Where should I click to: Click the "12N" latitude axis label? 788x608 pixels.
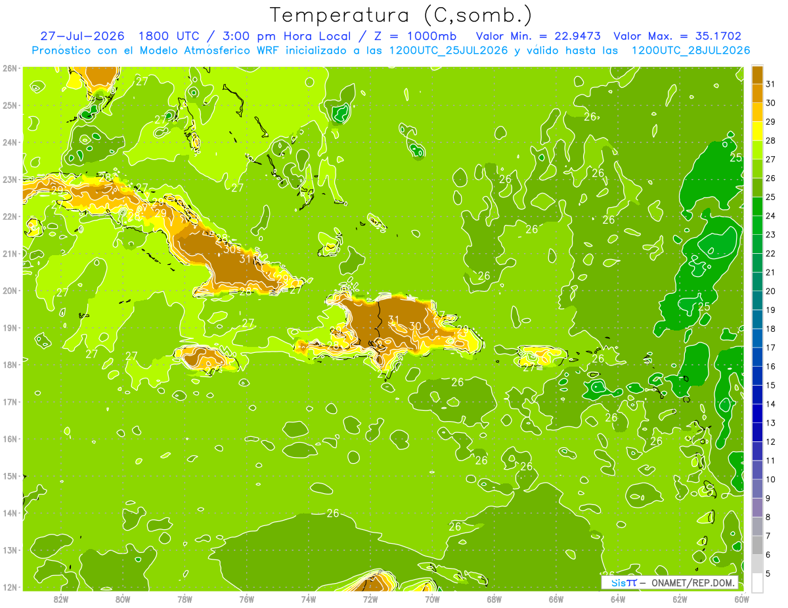[x=10, y=587]
